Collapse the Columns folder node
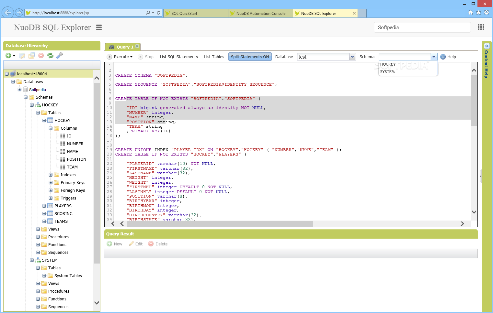 [x=51, y=128]
